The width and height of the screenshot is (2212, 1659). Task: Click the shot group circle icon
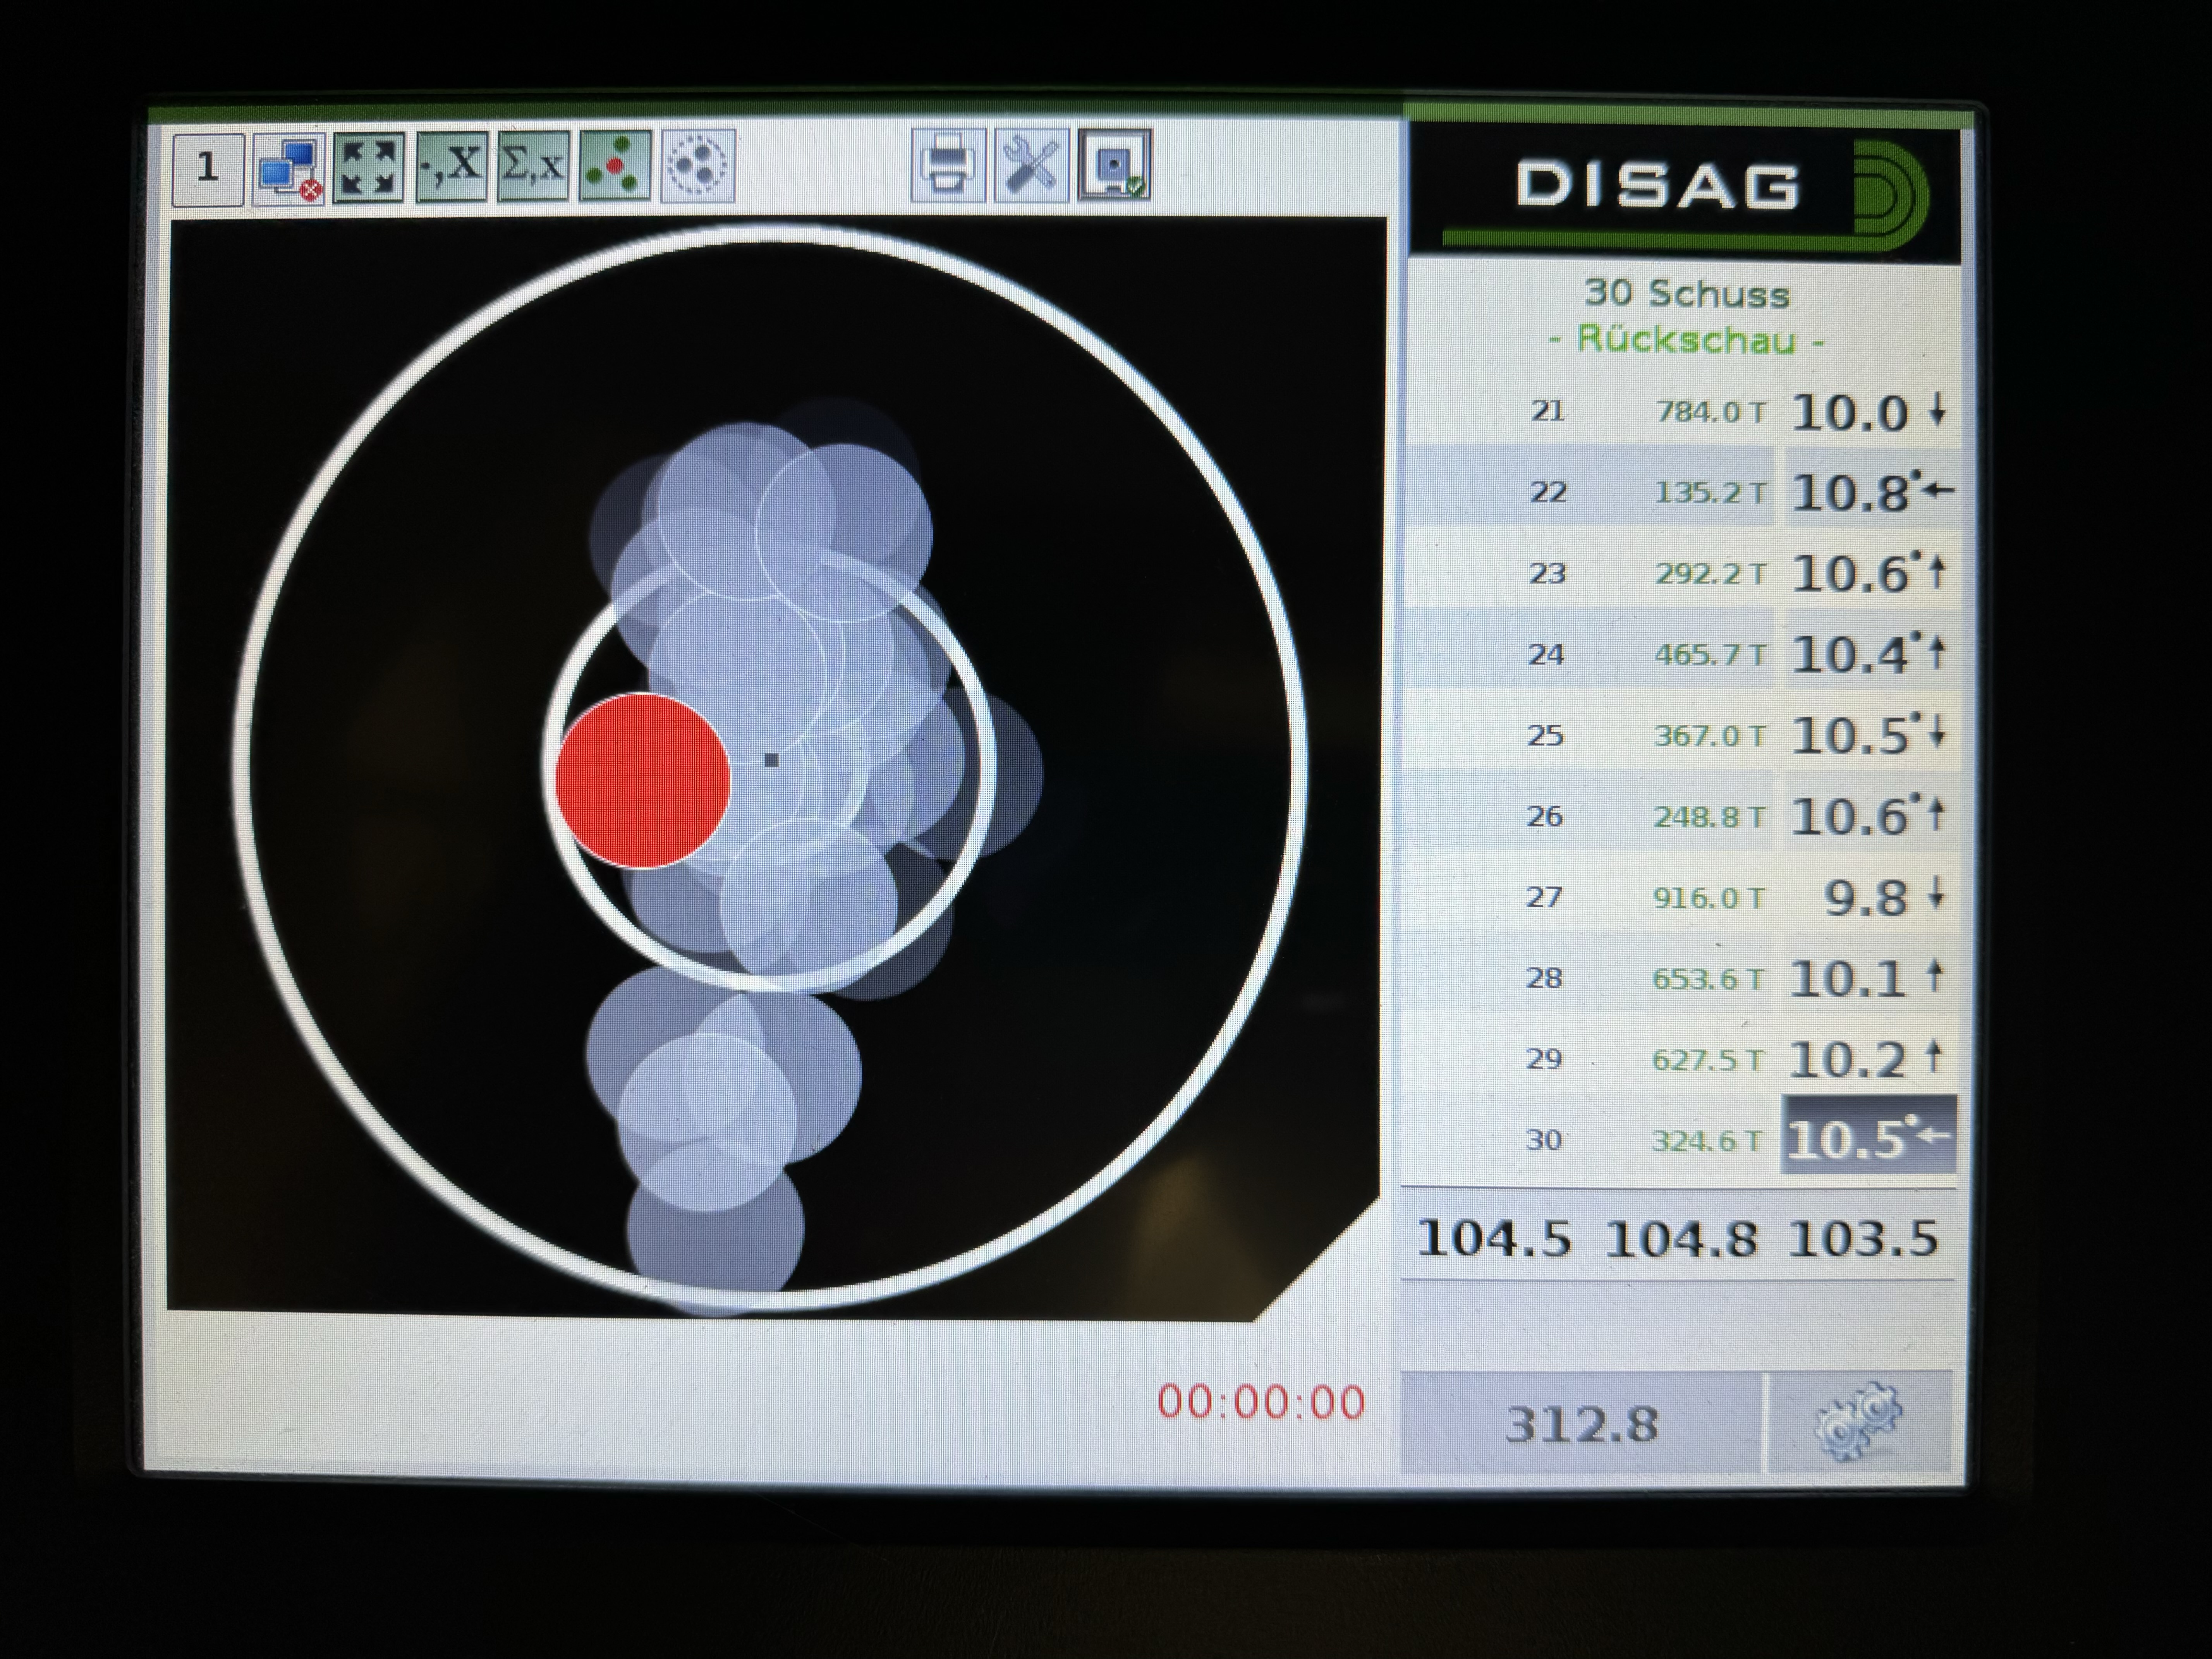697,166
